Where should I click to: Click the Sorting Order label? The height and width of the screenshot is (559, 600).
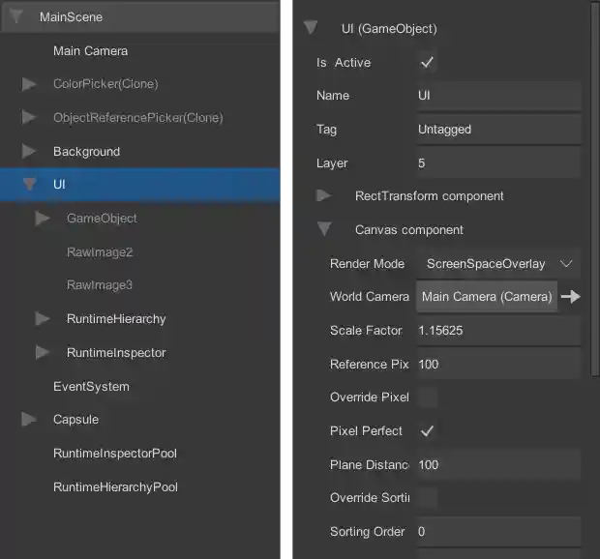[x=367, y=532]
